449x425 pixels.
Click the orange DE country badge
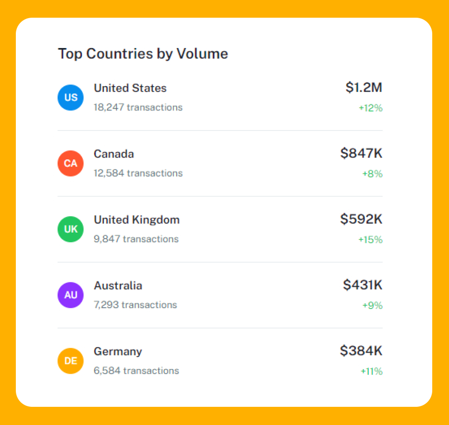pos(70,360)
